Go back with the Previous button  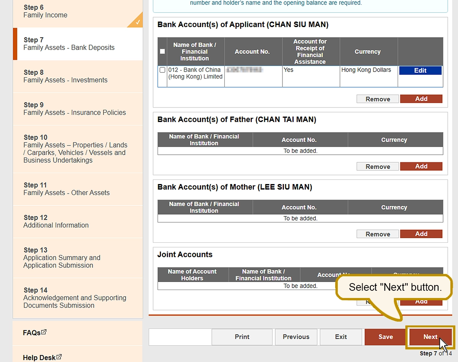[296, 337]
